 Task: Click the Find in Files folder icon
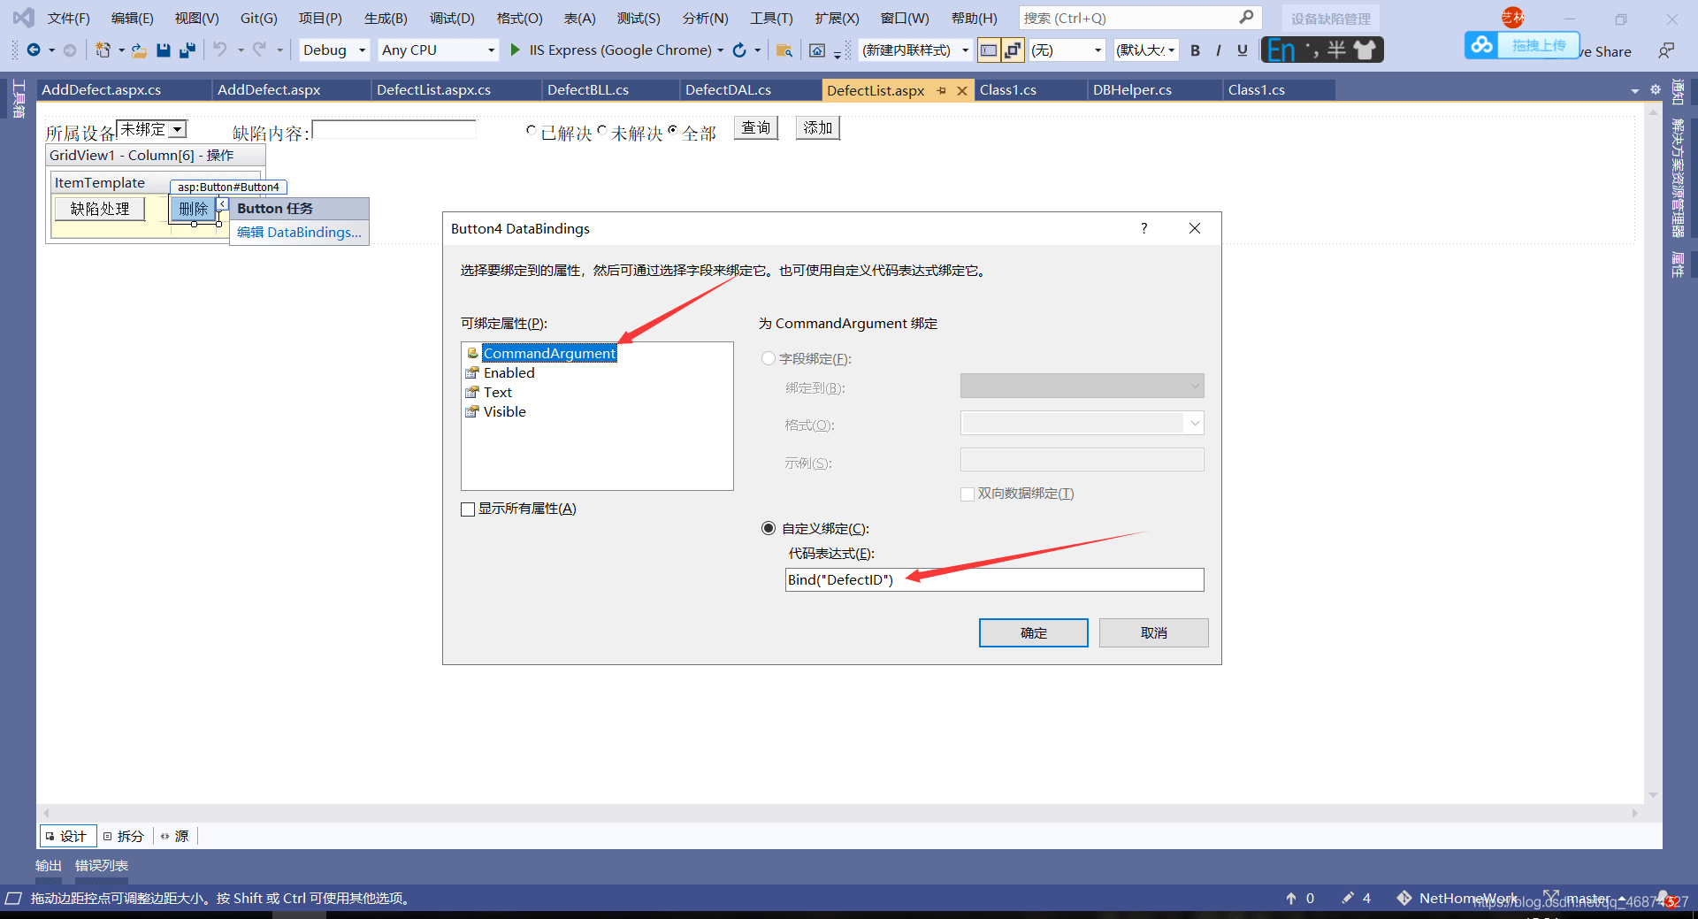[784, 50]
